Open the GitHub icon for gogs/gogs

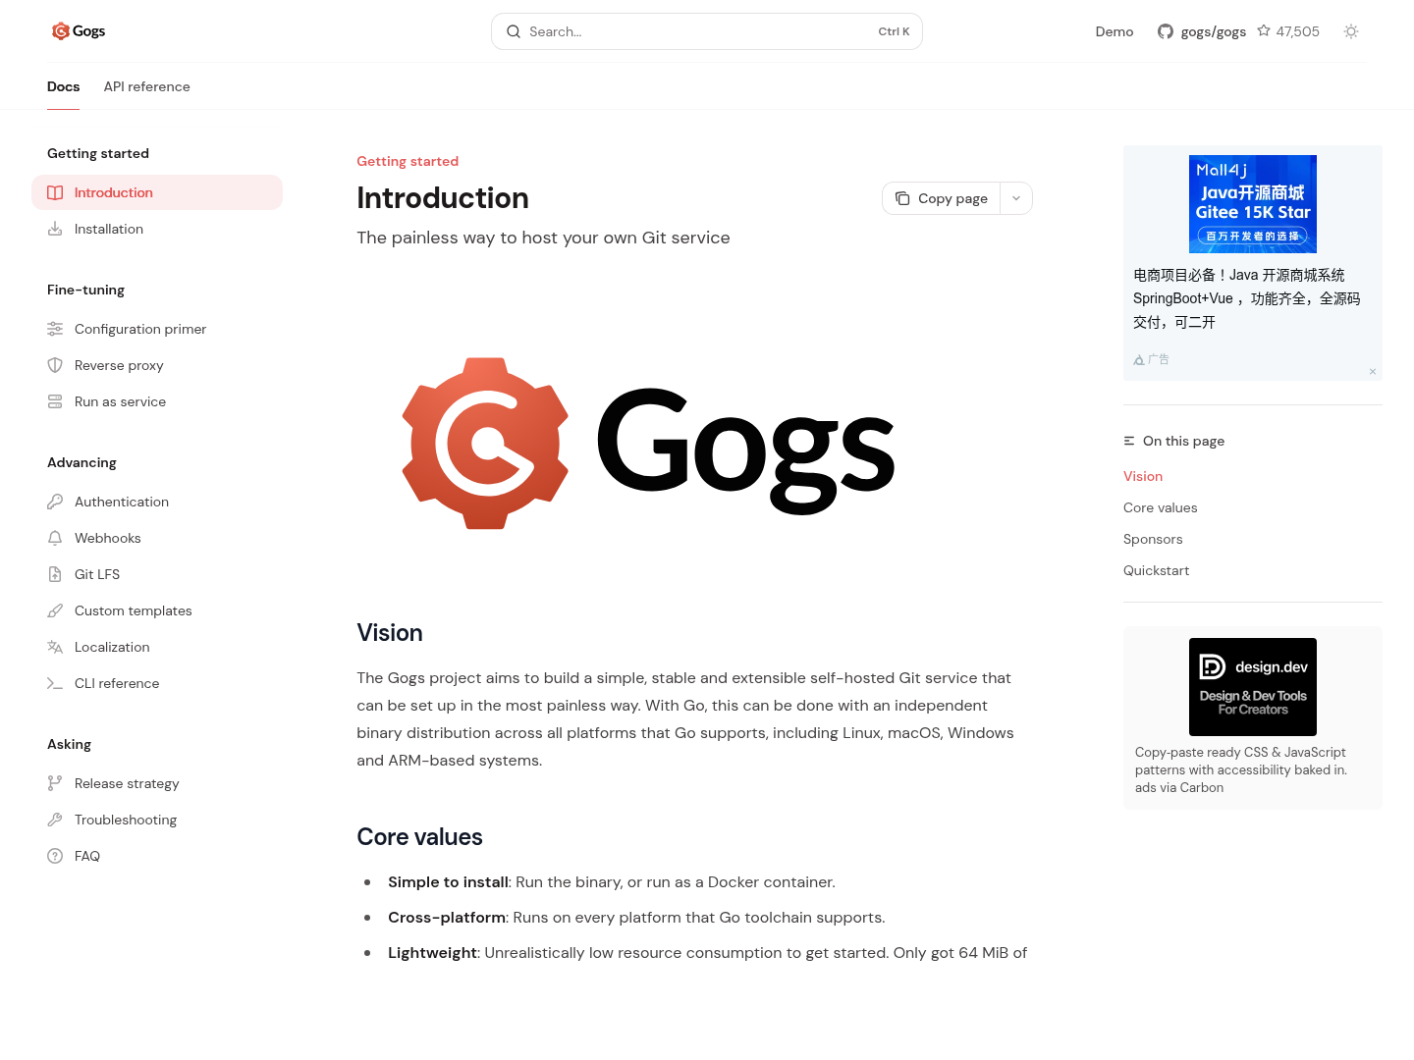point(1166,31)
